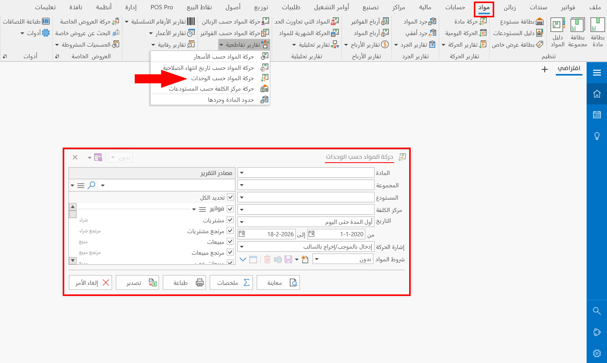The width and height of the screenshot is (607, 363).
Task: Open the puzzle-piece add-ons icon in the sidebar
Action: [597, 332]
